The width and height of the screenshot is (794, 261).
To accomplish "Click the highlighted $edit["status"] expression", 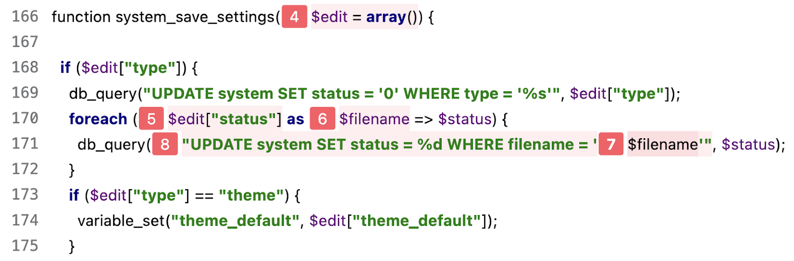I will click(x=225, y=119).
